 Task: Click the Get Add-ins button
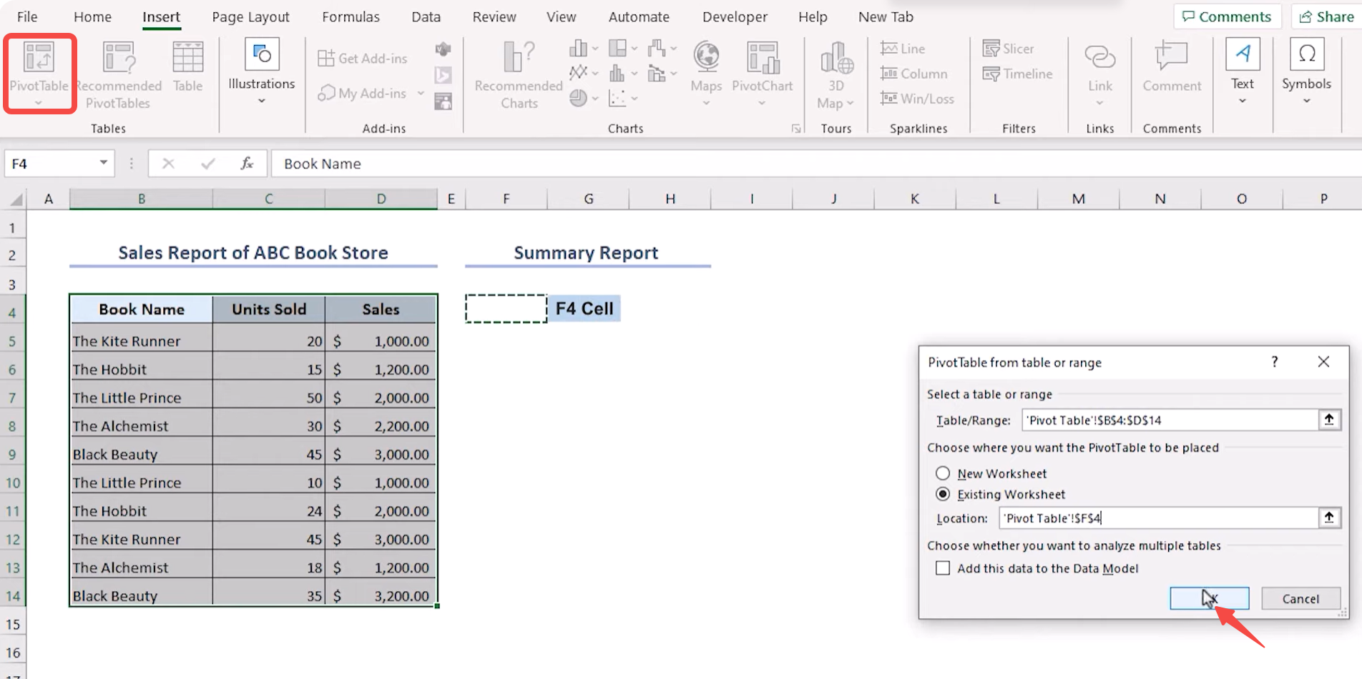363,58
